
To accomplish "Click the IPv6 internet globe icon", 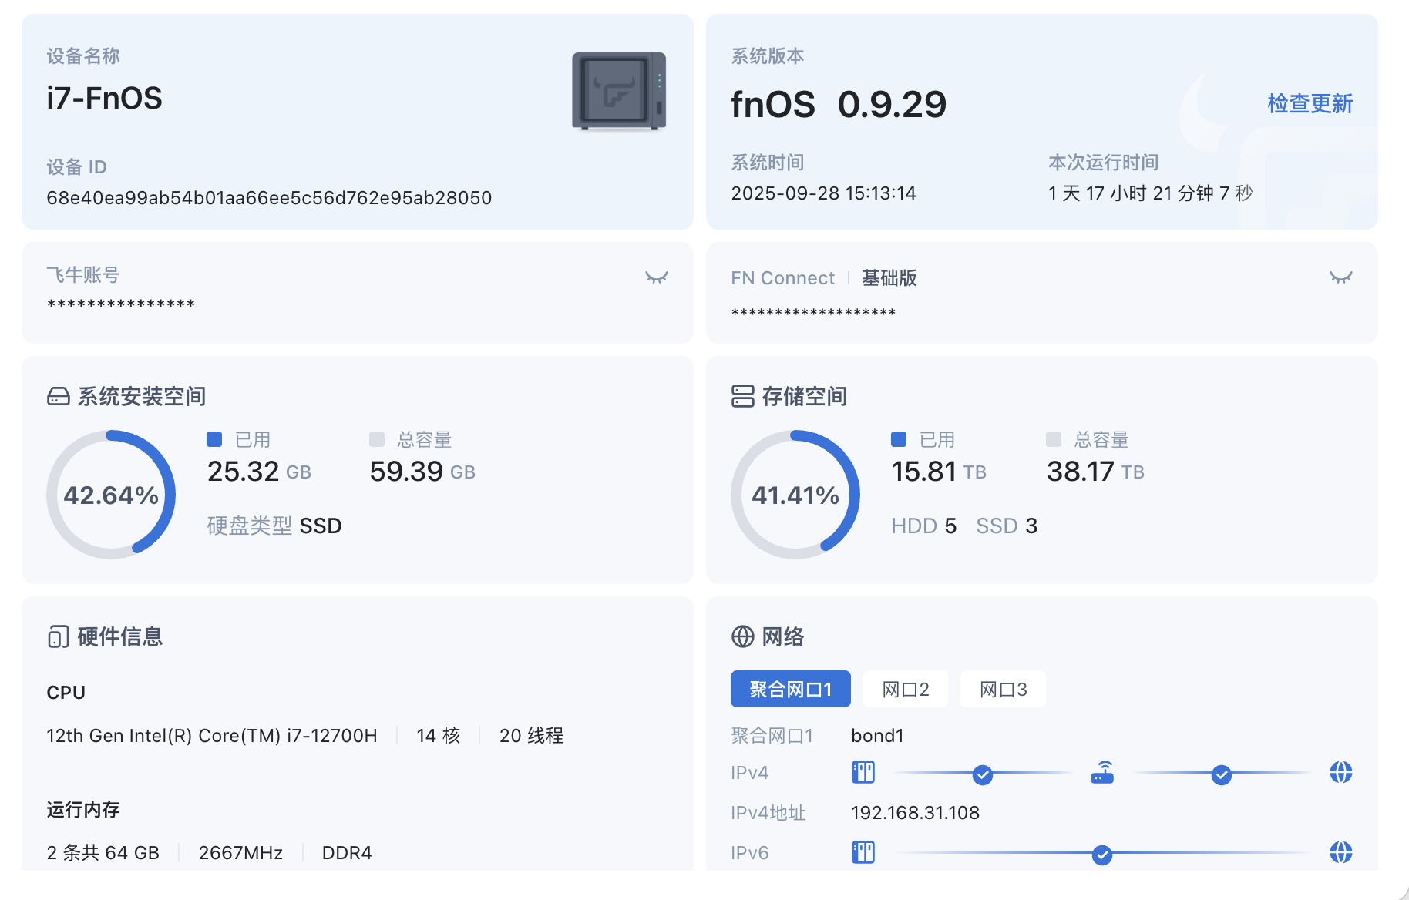I will pyautogui.click(x=1340, y=852).
